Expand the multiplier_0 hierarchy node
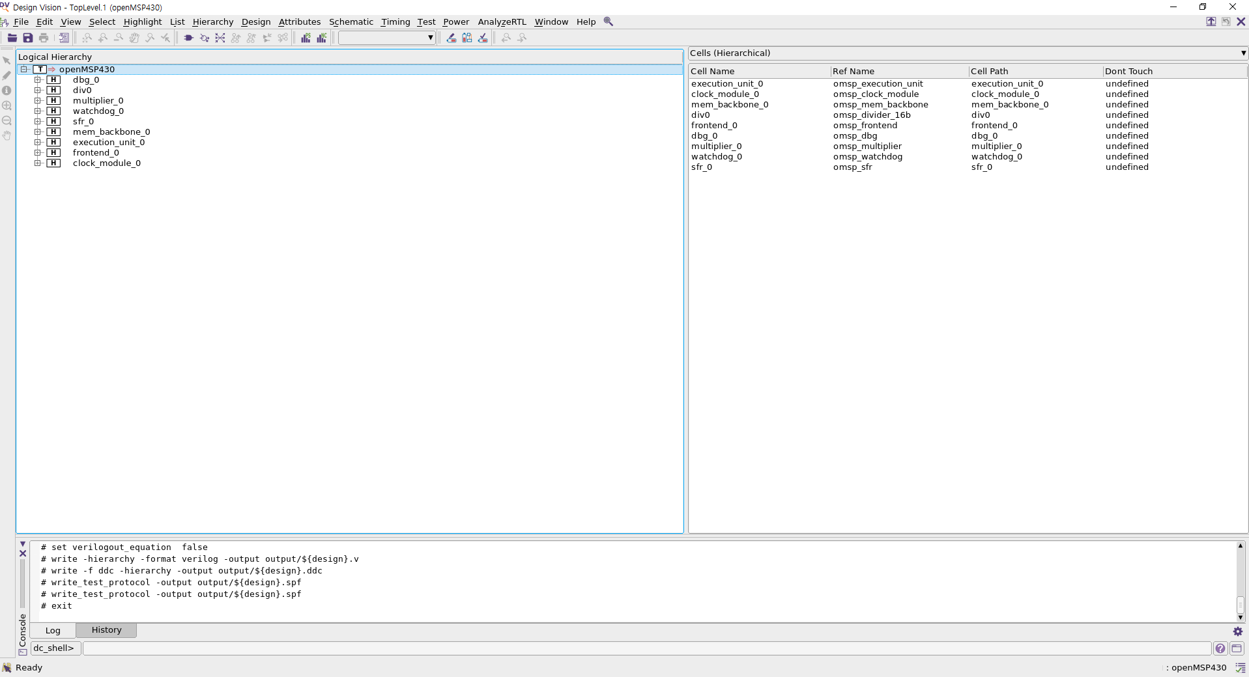 point(37,101)
